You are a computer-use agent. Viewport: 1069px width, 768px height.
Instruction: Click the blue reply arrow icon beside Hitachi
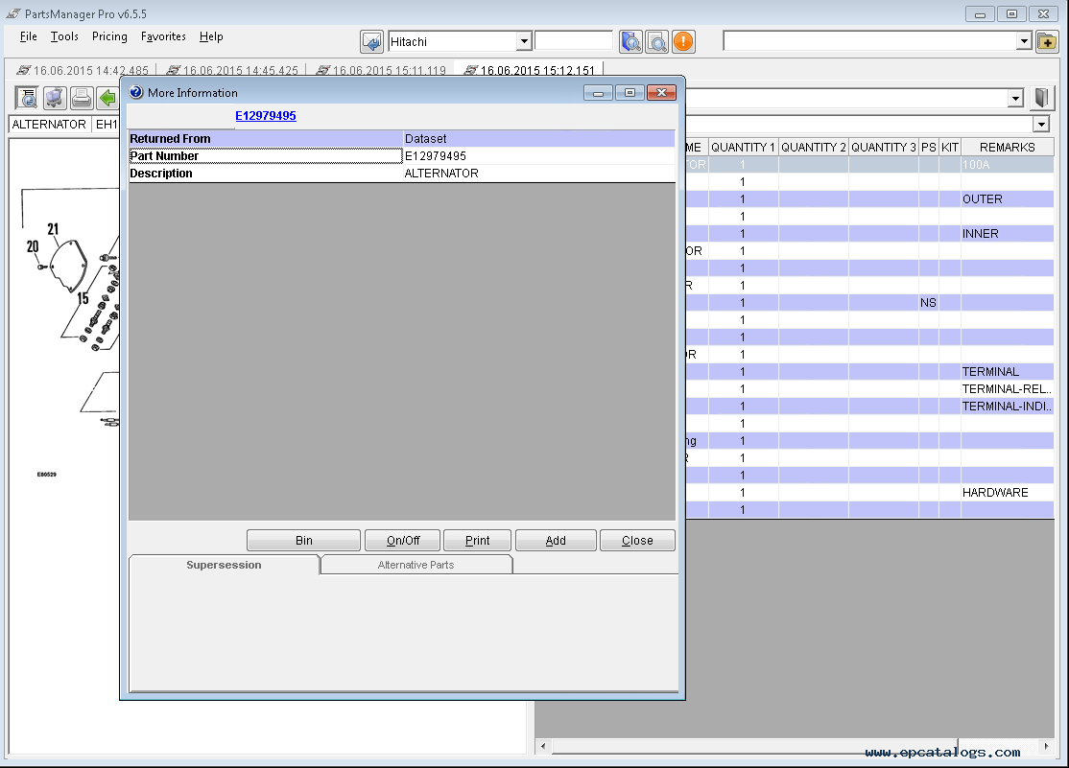[371, 41]
